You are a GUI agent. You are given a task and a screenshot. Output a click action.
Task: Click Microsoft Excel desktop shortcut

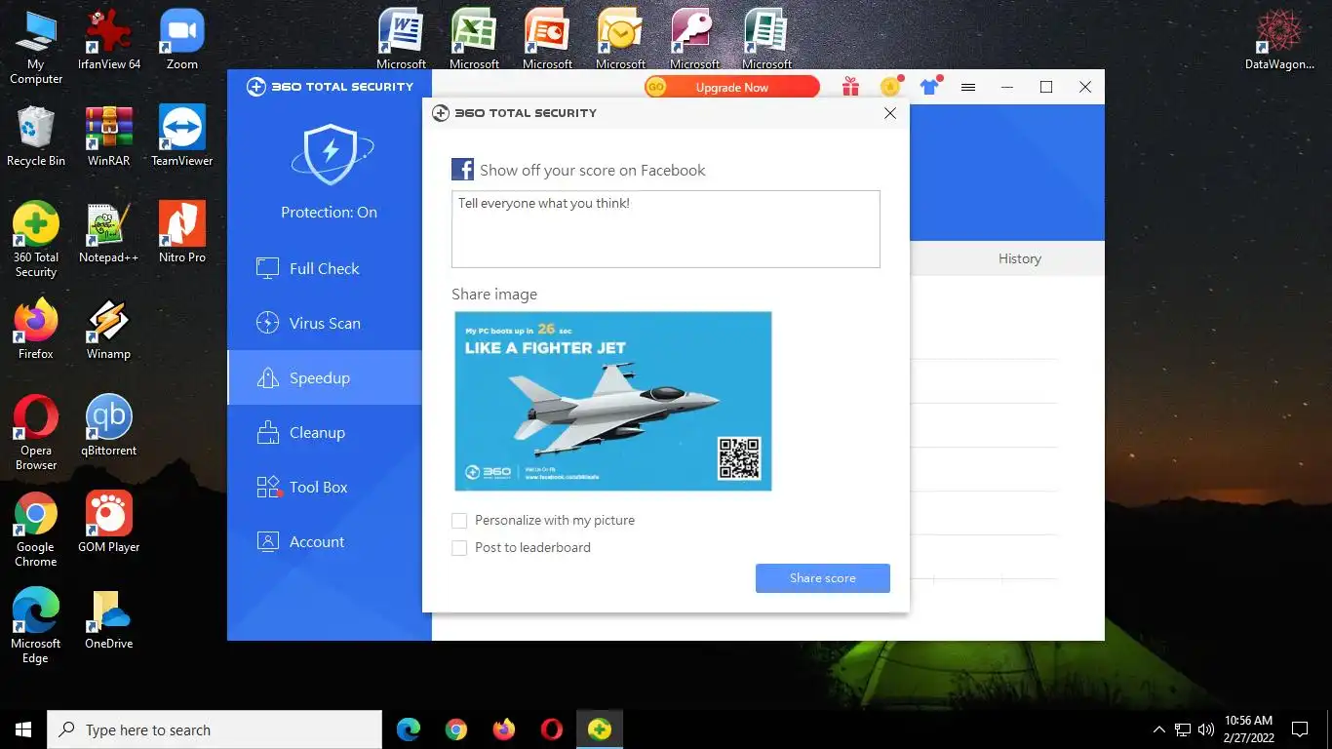pos(474,40)
